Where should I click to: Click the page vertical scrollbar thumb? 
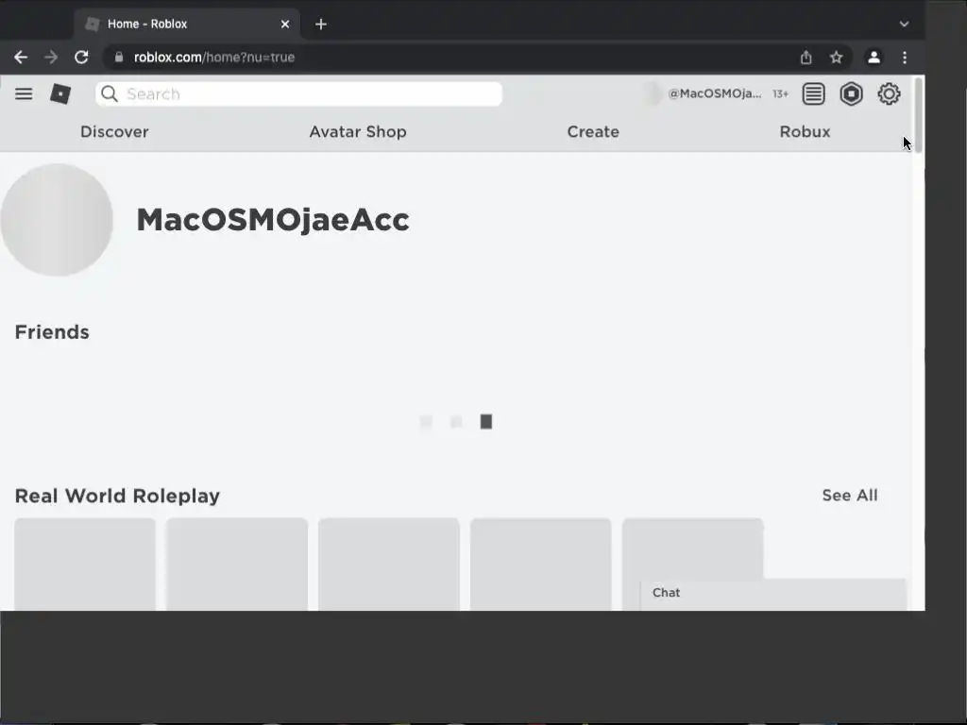918,114
